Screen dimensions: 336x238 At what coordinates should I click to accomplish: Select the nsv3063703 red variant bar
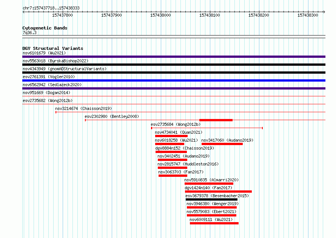[173, 176]
